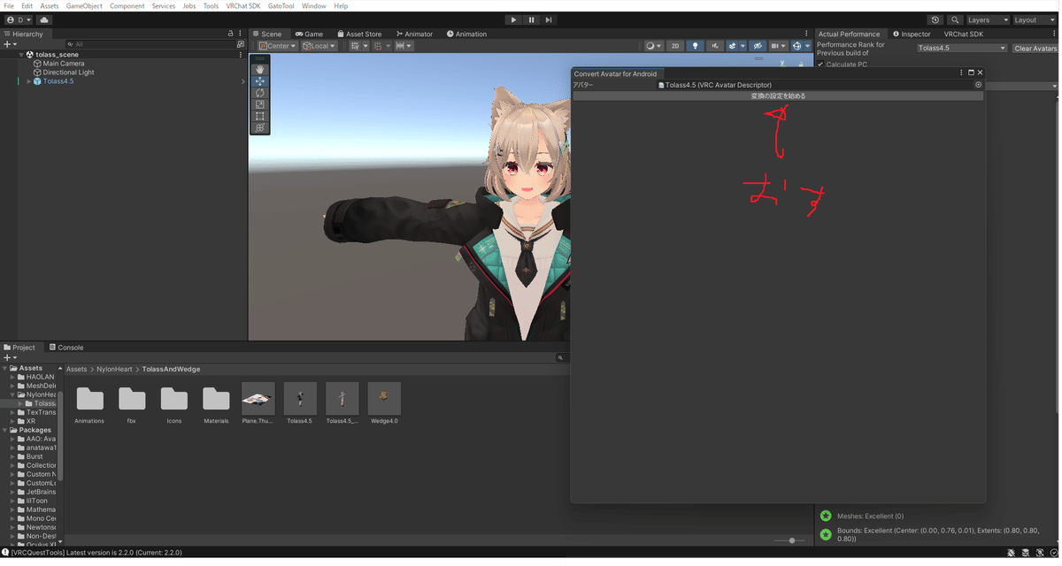1062x566 pixels.
Task: Click the Hierarchy search field
Action: [150, 44]
